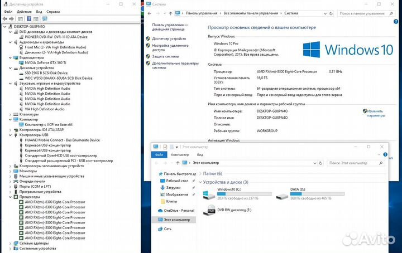Click Все элементы панели управления breadcrumb

coord(251,13)
